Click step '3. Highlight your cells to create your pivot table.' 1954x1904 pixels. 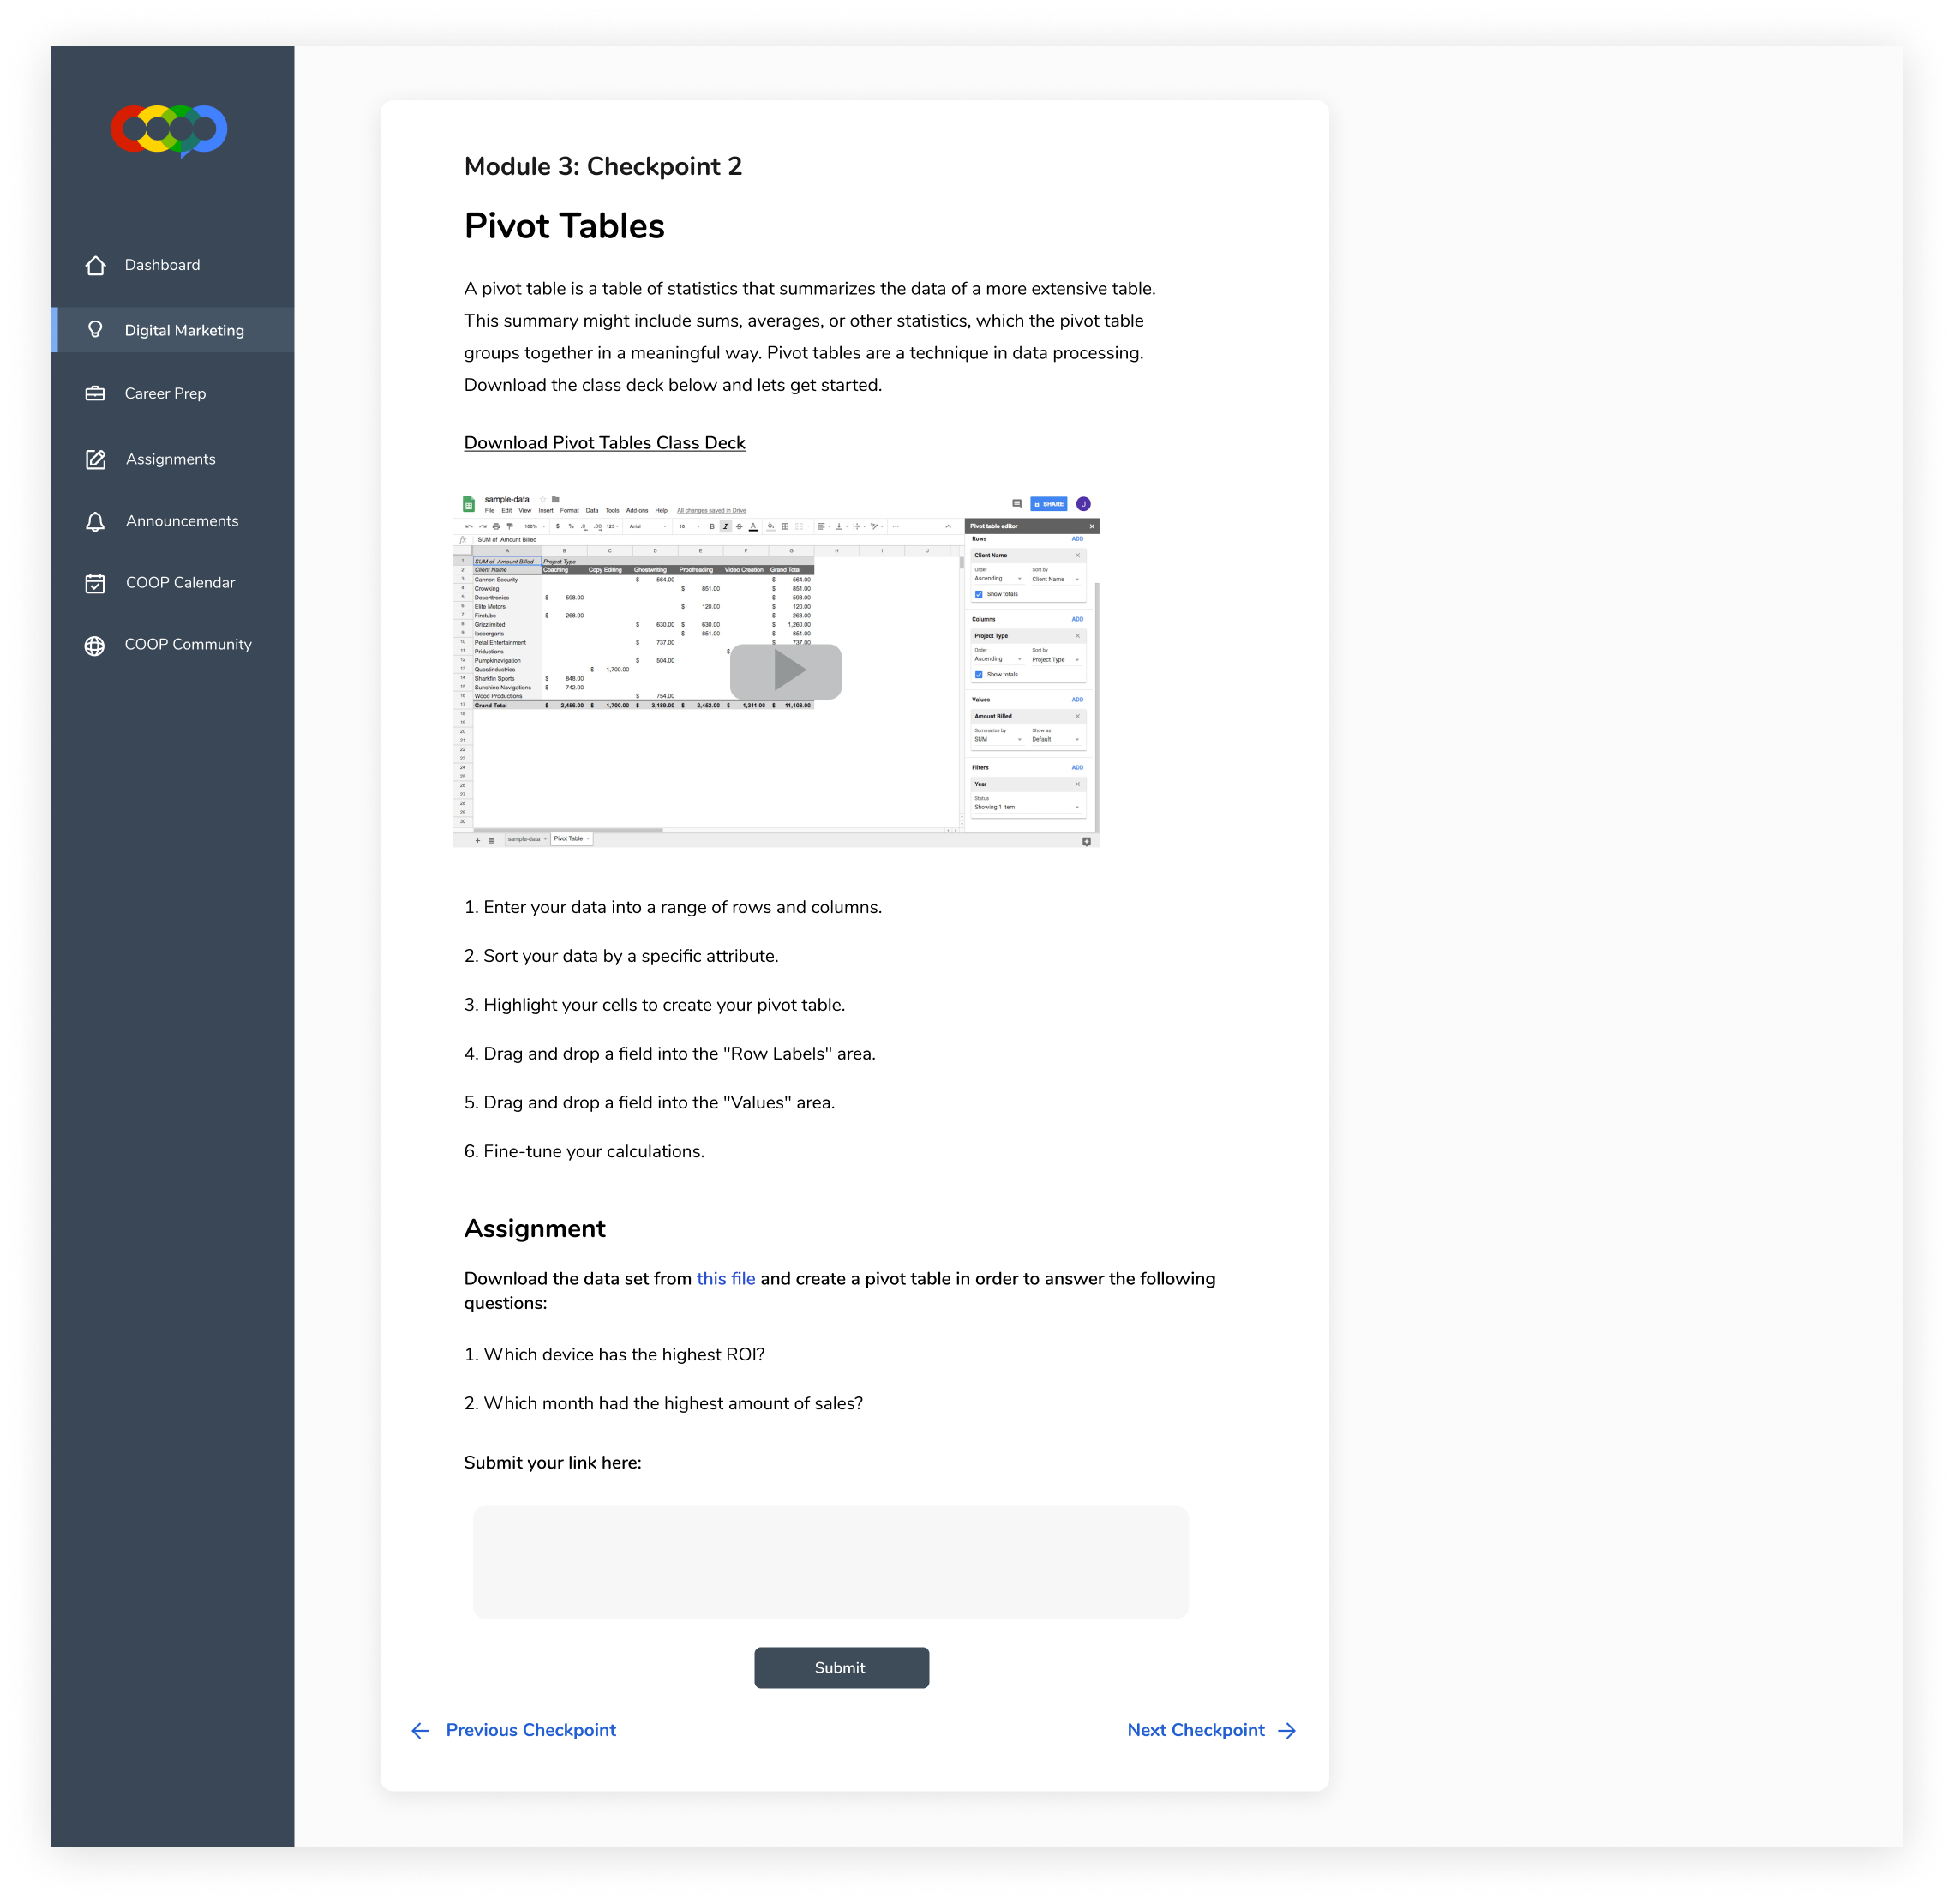coord(655,1005)
